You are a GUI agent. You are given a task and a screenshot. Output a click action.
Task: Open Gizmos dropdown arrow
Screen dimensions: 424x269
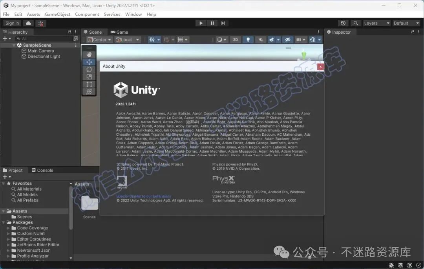coord(319,40)
